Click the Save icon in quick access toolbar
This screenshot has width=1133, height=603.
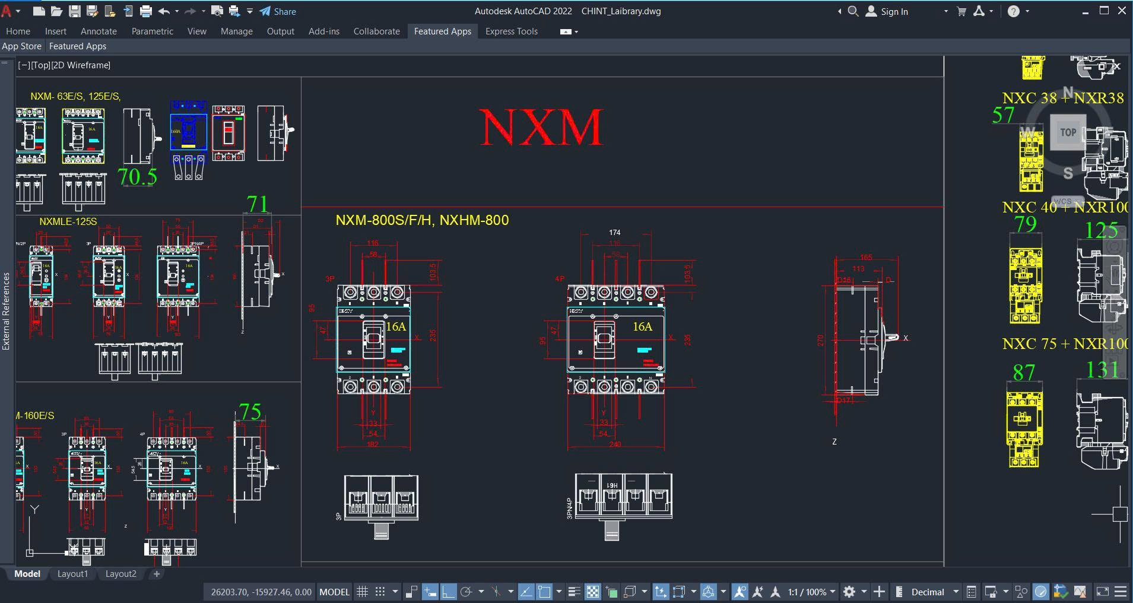click(74, 11)
